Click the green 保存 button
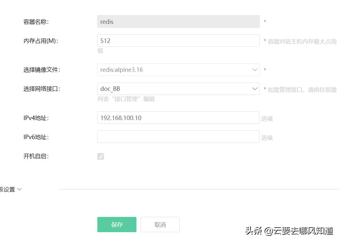The image size is (340, 242). coord(117,224)
